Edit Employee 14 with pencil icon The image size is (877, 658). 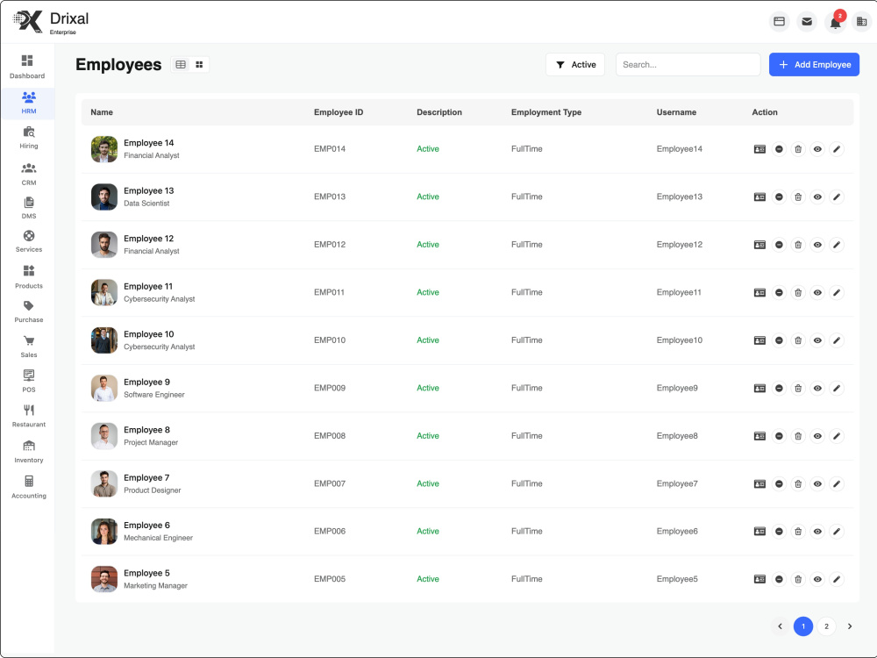click(x=837, y=149)
